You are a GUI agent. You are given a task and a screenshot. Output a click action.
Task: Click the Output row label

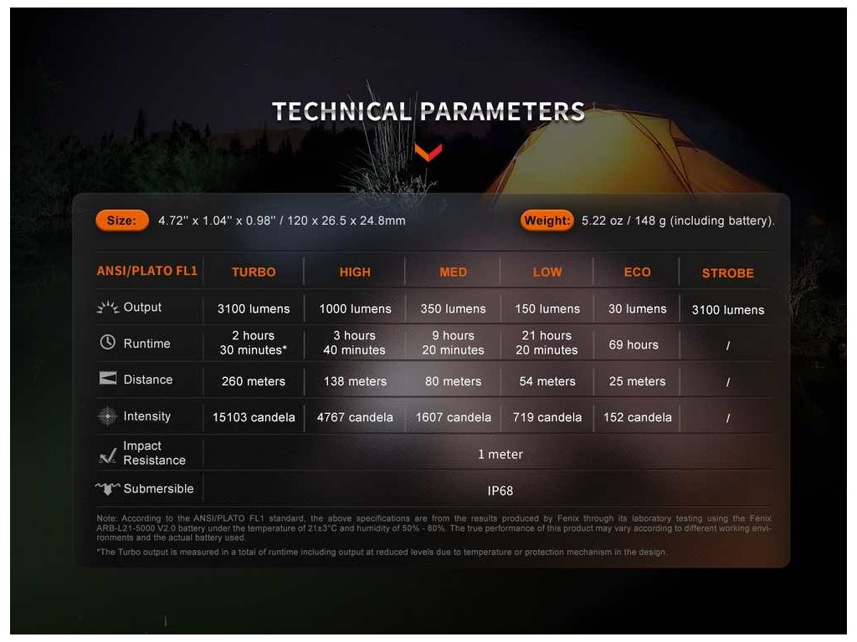[x=142, y=308]
